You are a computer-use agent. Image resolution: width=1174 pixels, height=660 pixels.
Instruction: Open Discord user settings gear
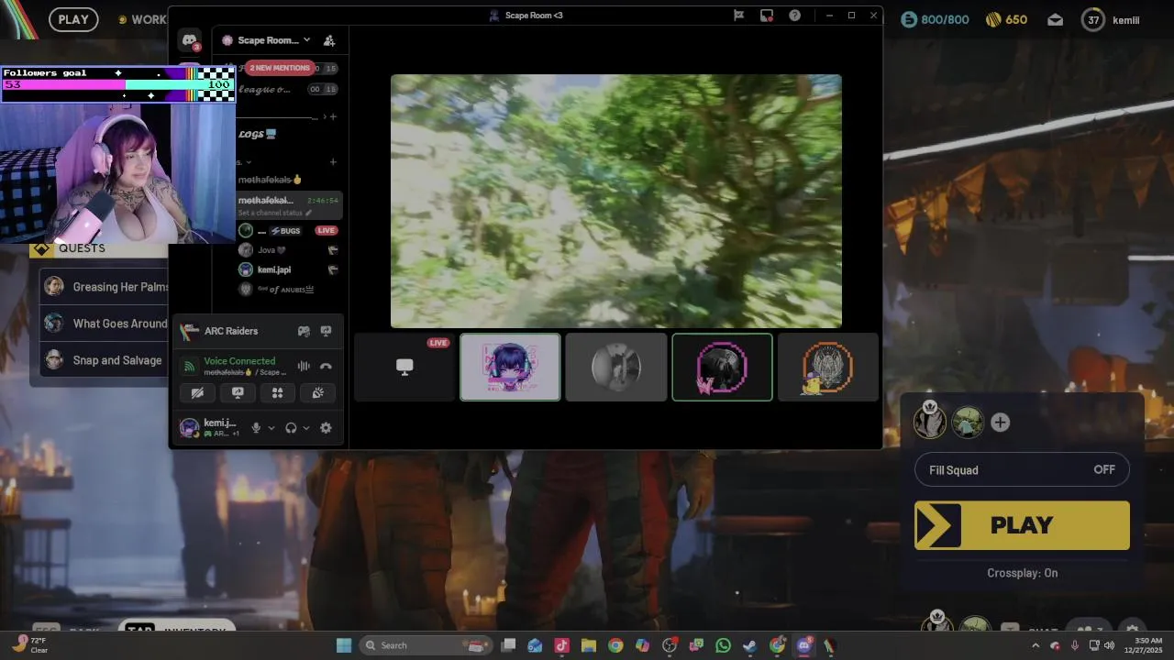(x=326, y=428)
